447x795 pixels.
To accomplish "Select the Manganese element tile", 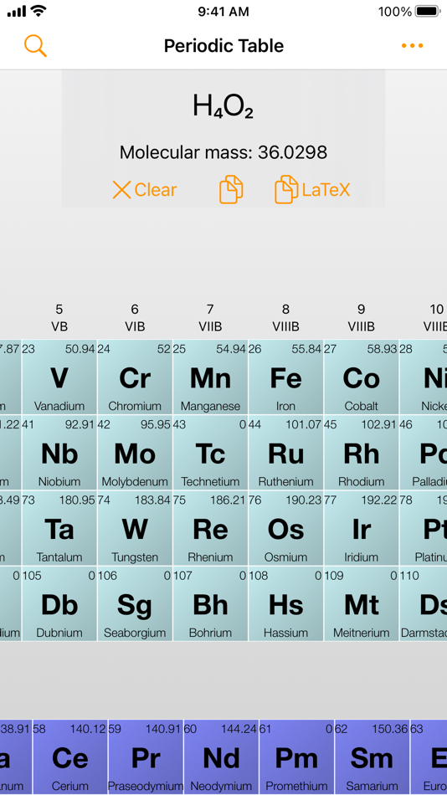I will click(x=210, y=377).
